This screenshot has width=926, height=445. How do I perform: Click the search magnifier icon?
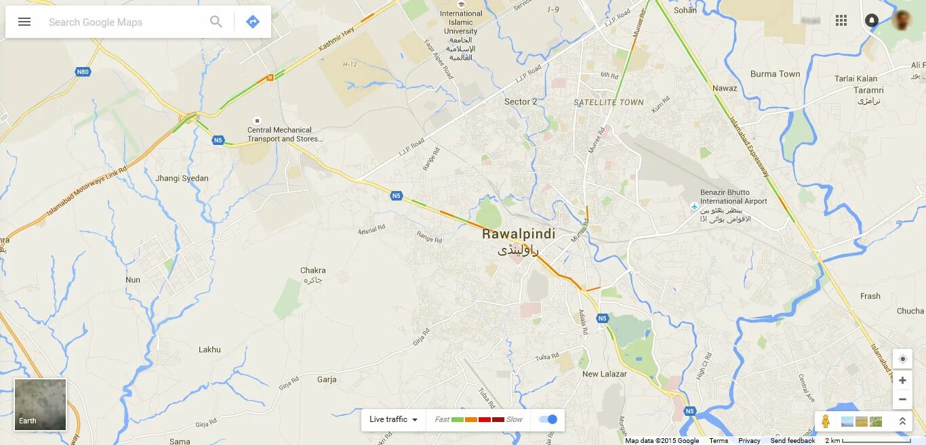click(216, 22)
